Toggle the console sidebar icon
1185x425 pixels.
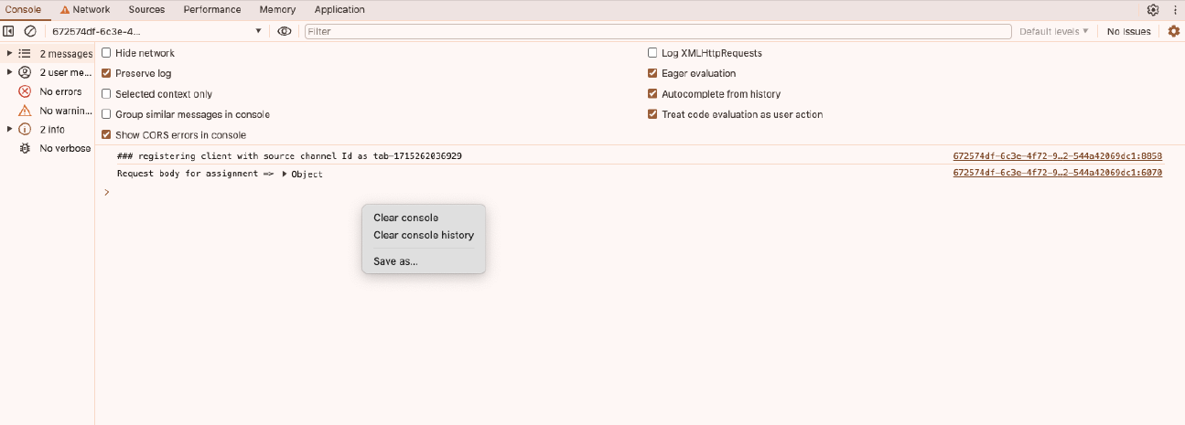(8, 31)
